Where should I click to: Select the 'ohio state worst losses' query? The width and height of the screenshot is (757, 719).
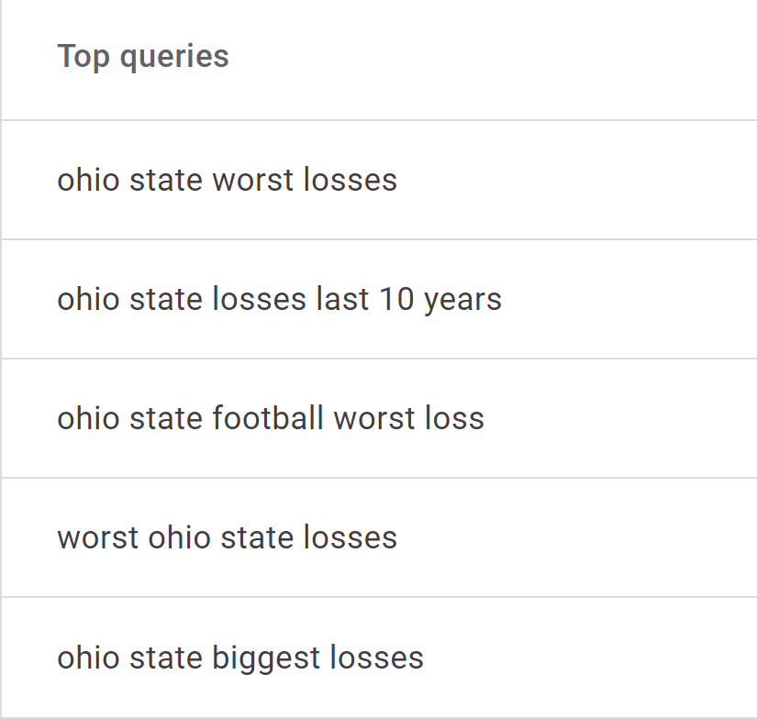pos(228,180)
